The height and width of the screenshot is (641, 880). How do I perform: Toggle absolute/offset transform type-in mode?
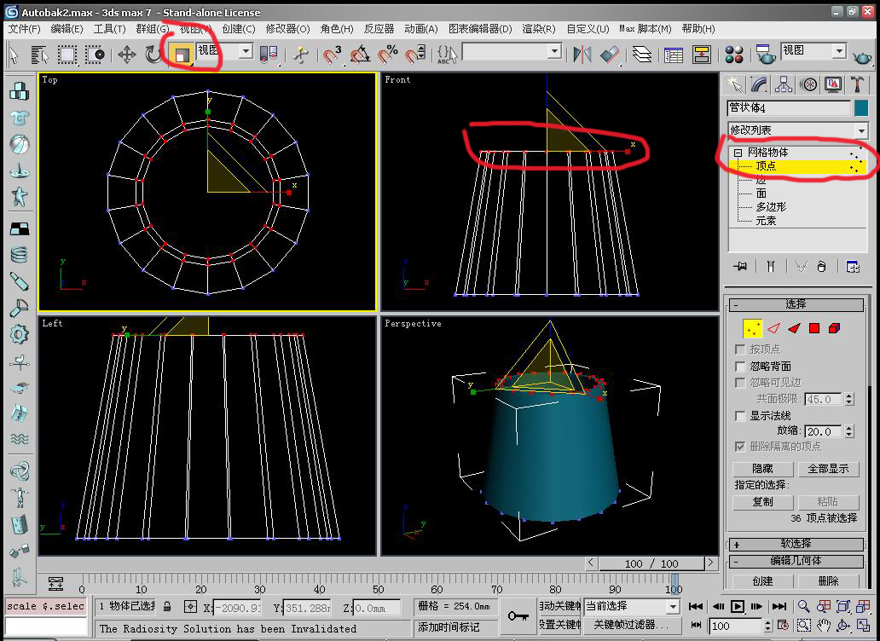pyautogui.click(x=190, y=607)
